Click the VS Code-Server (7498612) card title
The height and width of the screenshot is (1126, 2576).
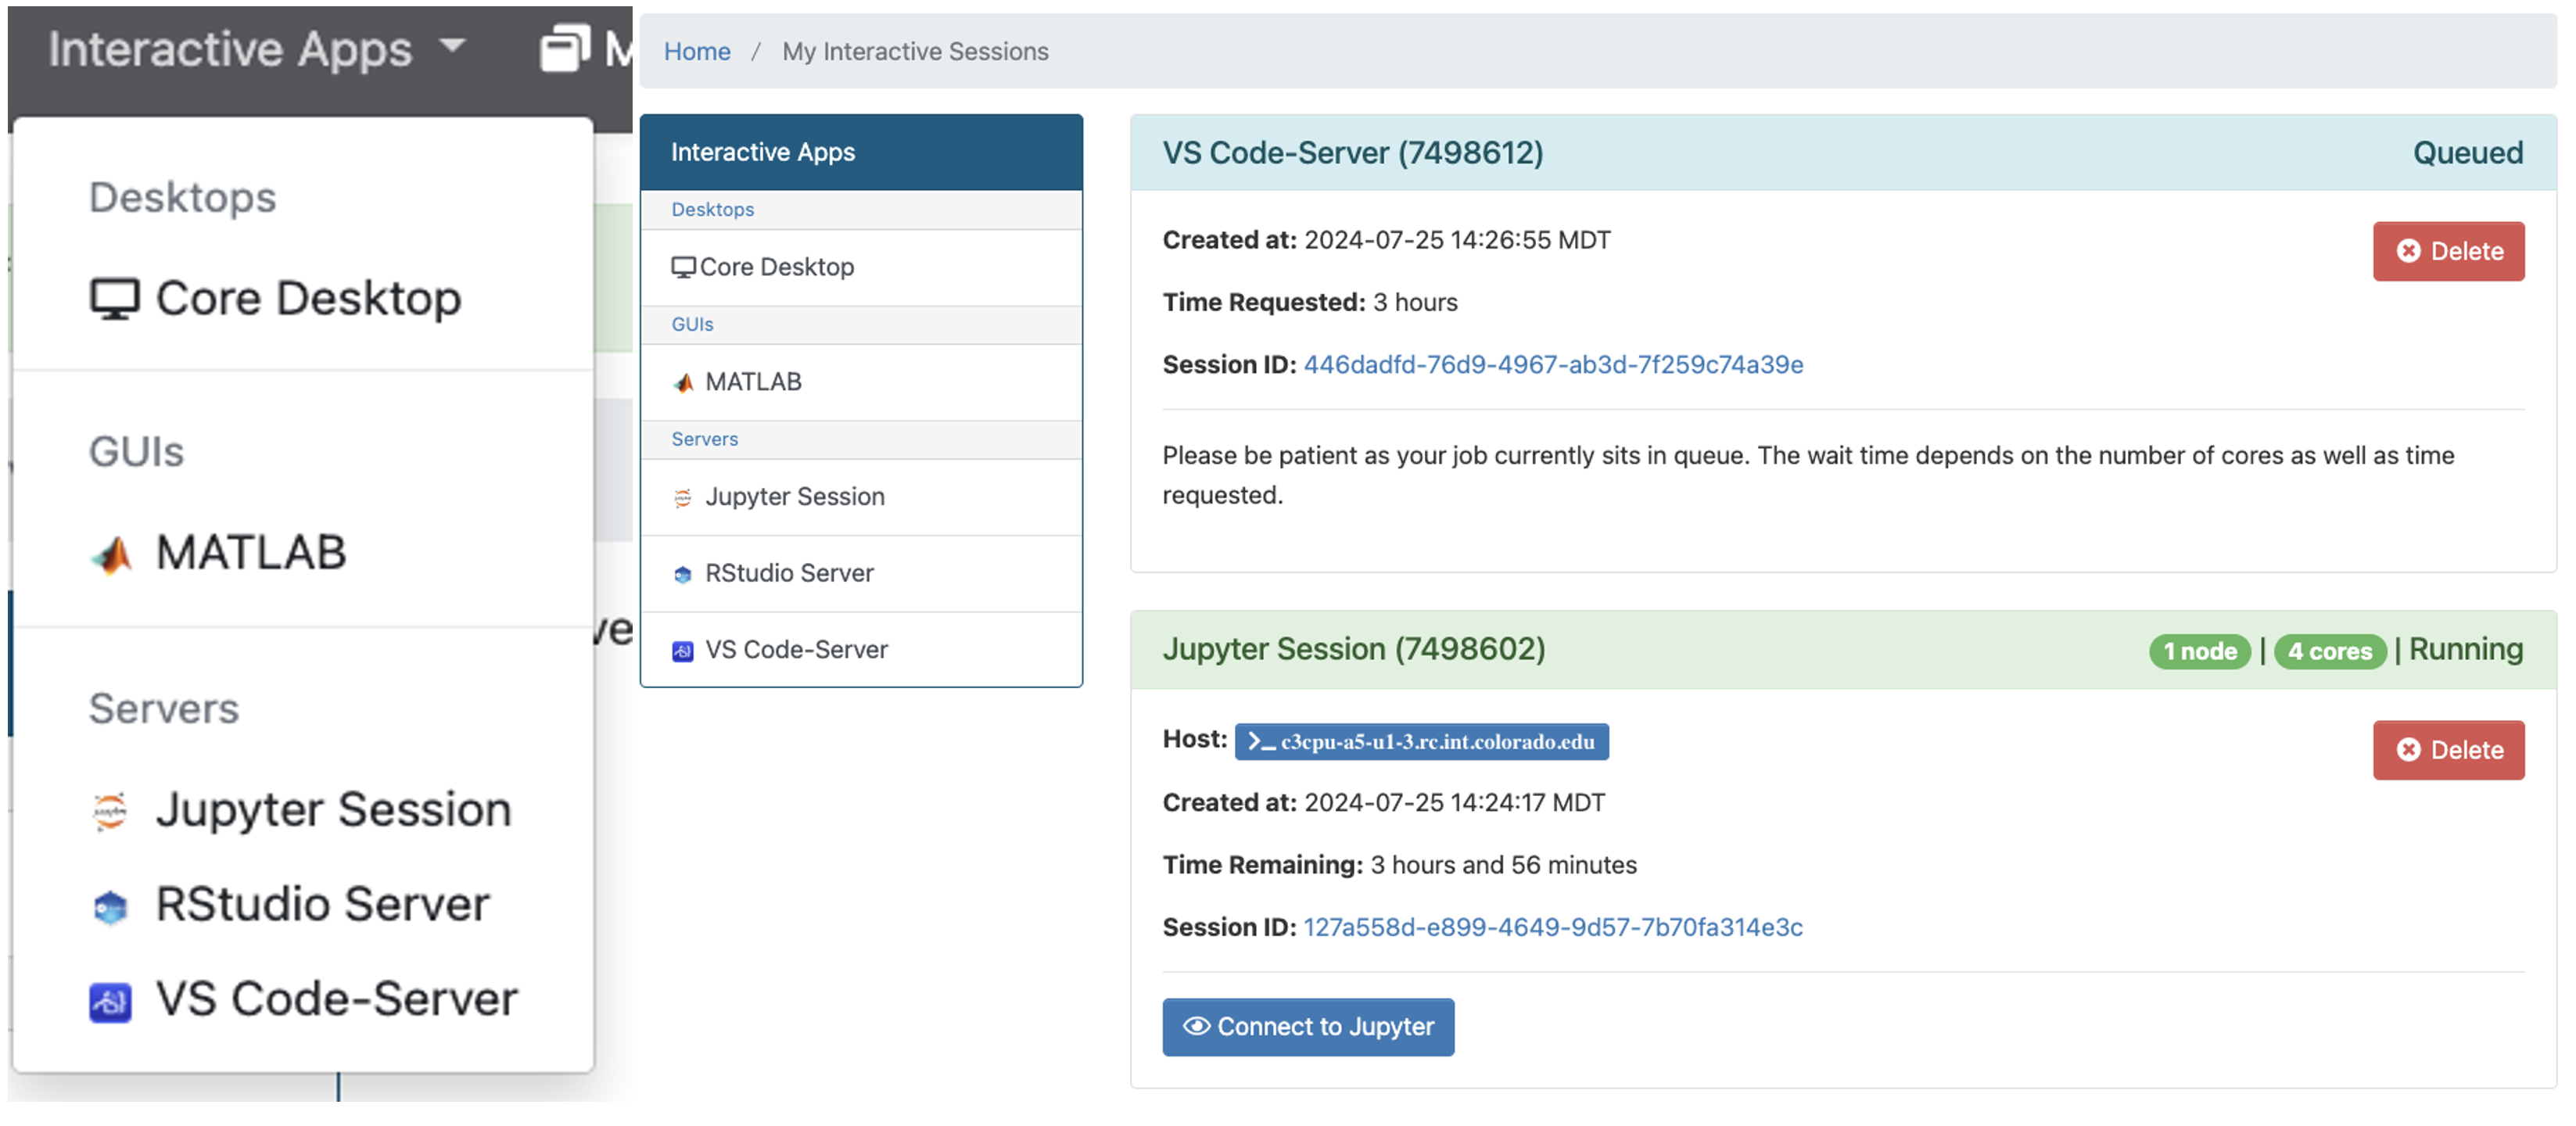pos(1353,153)
